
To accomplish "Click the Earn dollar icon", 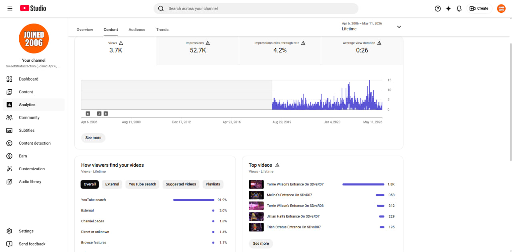I will 10,156.
